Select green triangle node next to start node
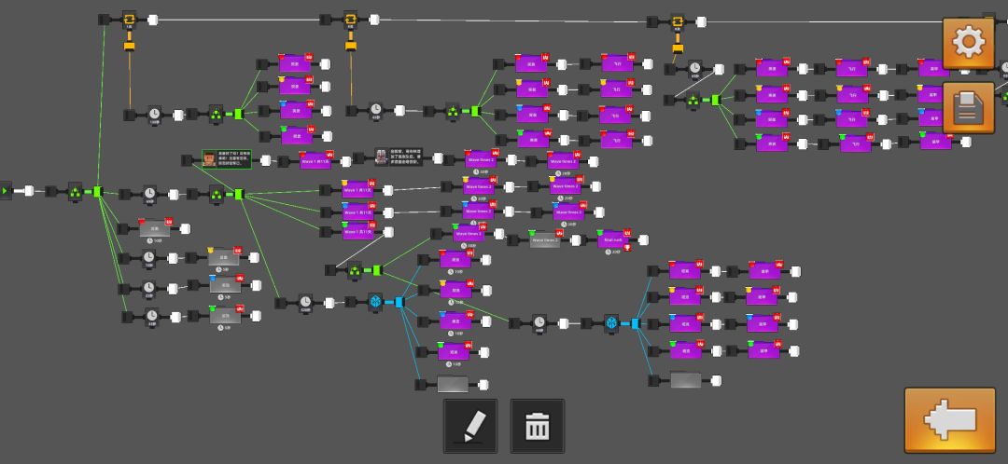The width and height of the screenshot is (1008, 464). [76, 191]
